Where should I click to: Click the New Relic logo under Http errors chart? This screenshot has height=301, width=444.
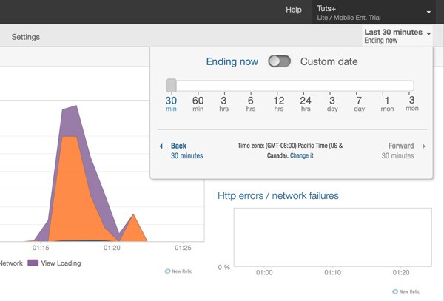[406, 291]
